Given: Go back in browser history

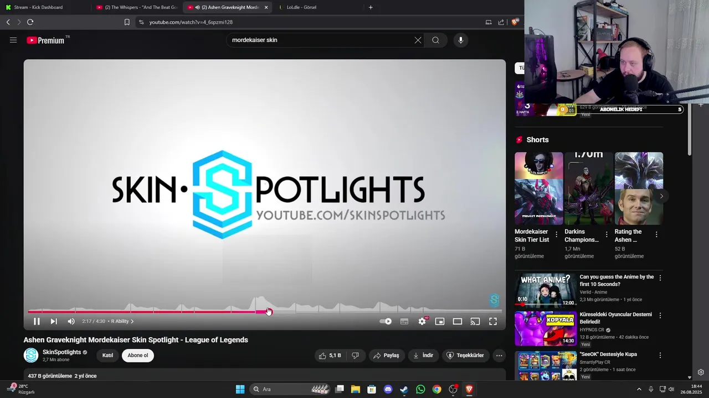Looking at the screenshot, I should coord(8,22).
